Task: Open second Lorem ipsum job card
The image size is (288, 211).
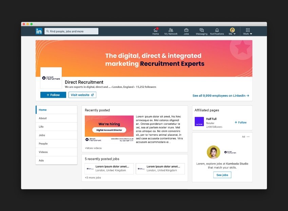Action: [x=160, y=169]
